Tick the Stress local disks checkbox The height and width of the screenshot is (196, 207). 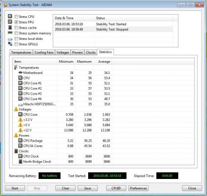16,39
